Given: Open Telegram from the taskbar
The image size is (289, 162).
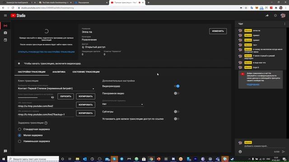Looking at the screenshot, I should pyautogui.click(x=121, y=159).
